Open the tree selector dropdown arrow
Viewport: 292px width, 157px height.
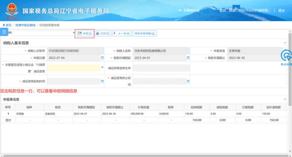pos(74,33)
